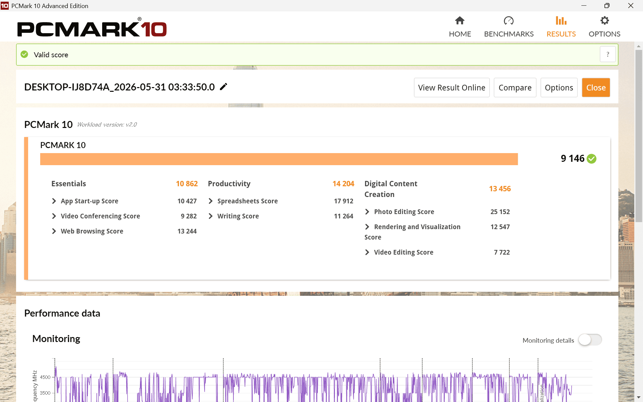643x402 pixels.
Task: Click the Benchmarks gauge icon
Action: 509,21
